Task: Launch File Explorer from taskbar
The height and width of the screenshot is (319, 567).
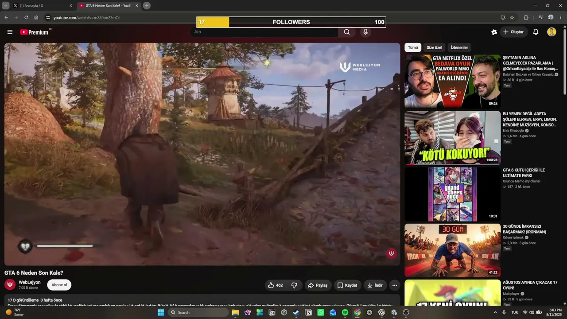Action: (235, 312)
